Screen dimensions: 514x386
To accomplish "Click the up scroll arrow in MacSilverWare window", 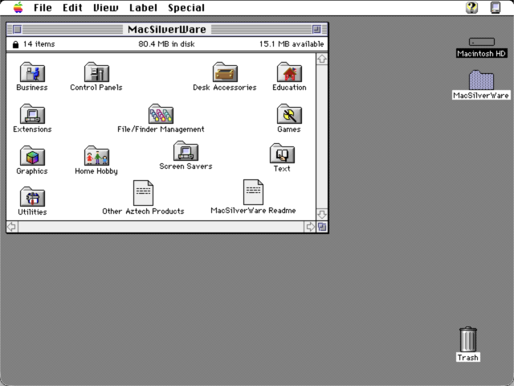I will 322,59.
